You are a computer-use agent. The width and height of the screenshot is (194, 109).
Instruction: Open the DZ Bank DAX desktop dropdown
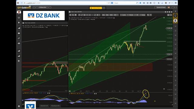click(43, 7)
